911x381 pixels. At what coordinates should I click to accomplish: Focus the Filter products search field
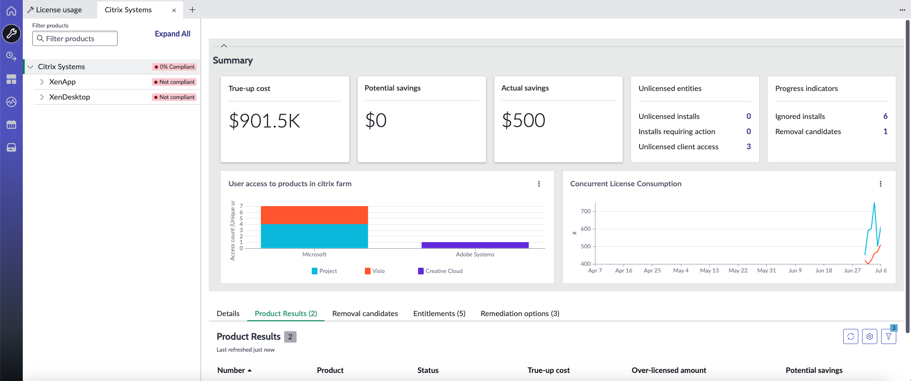tap(75, 38)
